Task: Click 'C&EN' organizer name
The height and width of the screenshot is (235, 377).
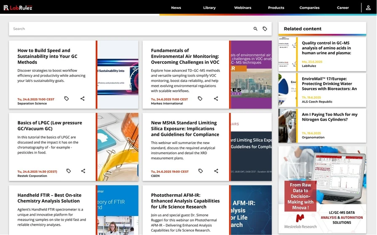Action: coord(155,176)
